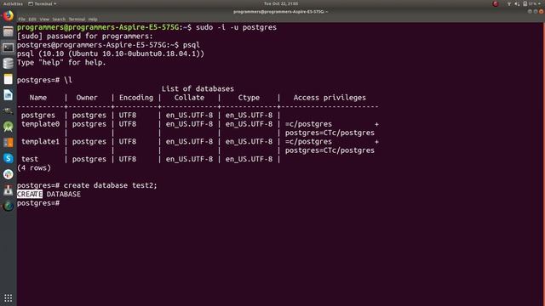Click the 'test' database name
This screenshot has height=306, width=545.
(30, 159)
